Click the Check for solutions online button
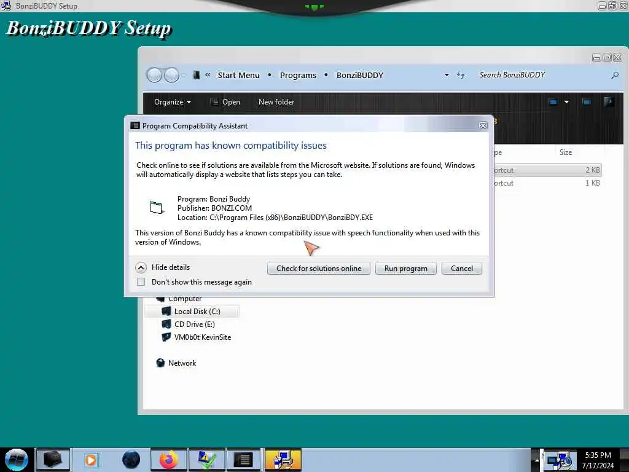The width and height of the screenshot is (629, 472). point(319,269)
